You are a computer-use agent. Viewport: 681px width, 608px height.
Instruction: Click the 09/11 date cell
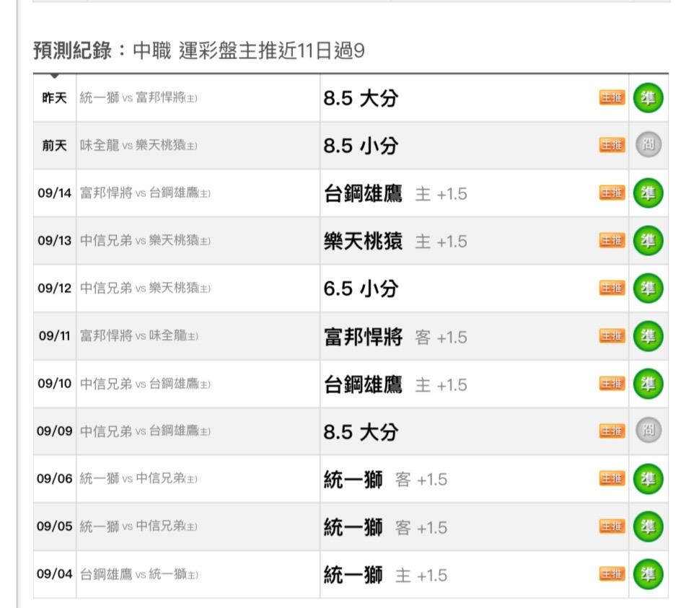(54, 335)
